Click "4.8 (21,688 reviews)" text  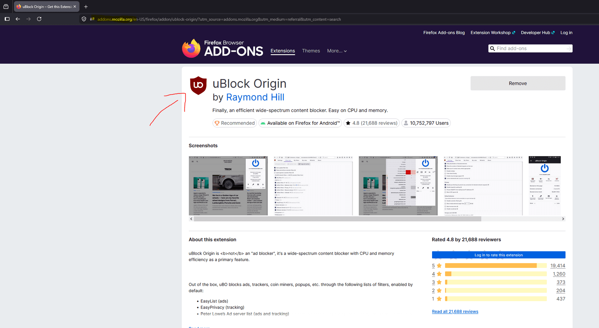coord(375,123)
